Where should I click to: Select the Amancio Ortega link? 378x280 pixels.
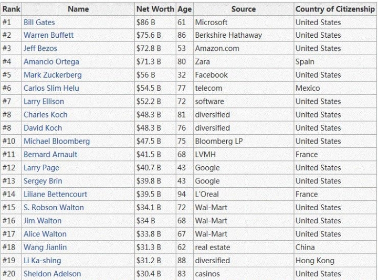[51, 62]
